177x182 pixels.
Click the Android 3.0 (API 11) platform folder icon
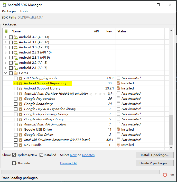point(16,47)
